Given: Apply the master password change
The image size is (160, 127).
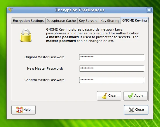Looking at the screenshot, I should tap(135, 96).
